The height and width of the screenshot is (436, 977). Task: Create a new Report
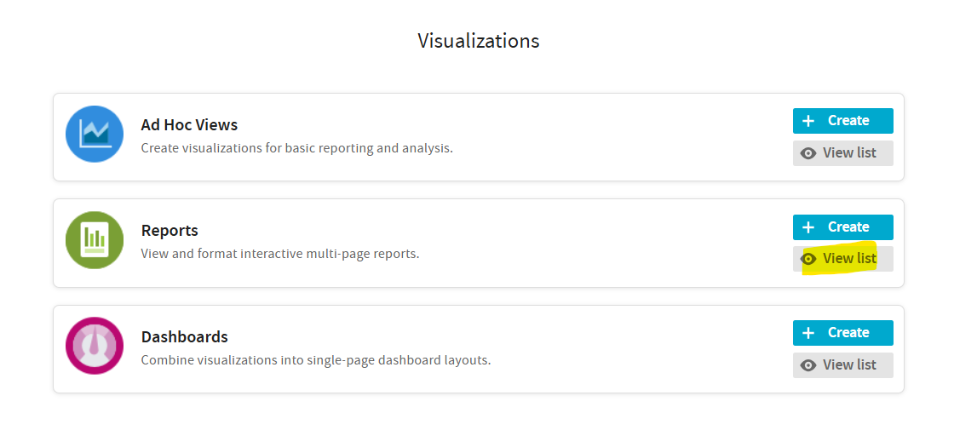click(x=842, y=227)
